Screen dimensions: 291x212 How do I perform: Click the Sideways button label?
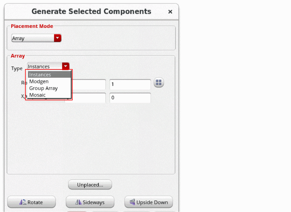[x=93, y=202]
